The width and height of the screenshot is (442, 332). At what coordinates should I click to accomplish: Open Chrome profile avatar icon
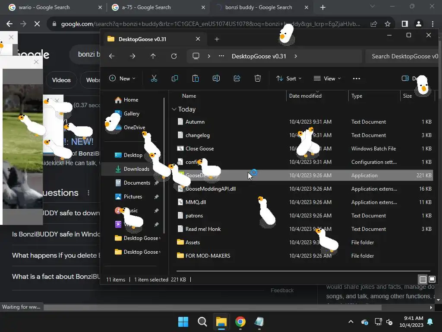(419, 24)
